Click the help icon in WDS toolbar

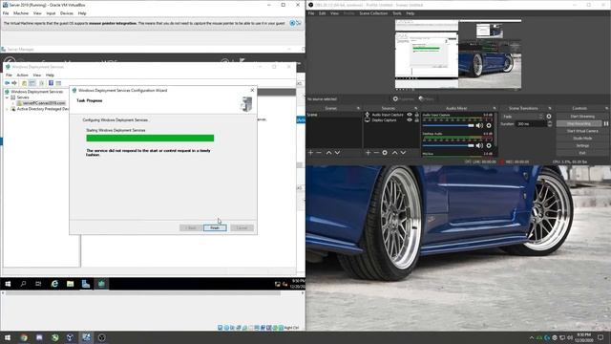coord(51,83)
